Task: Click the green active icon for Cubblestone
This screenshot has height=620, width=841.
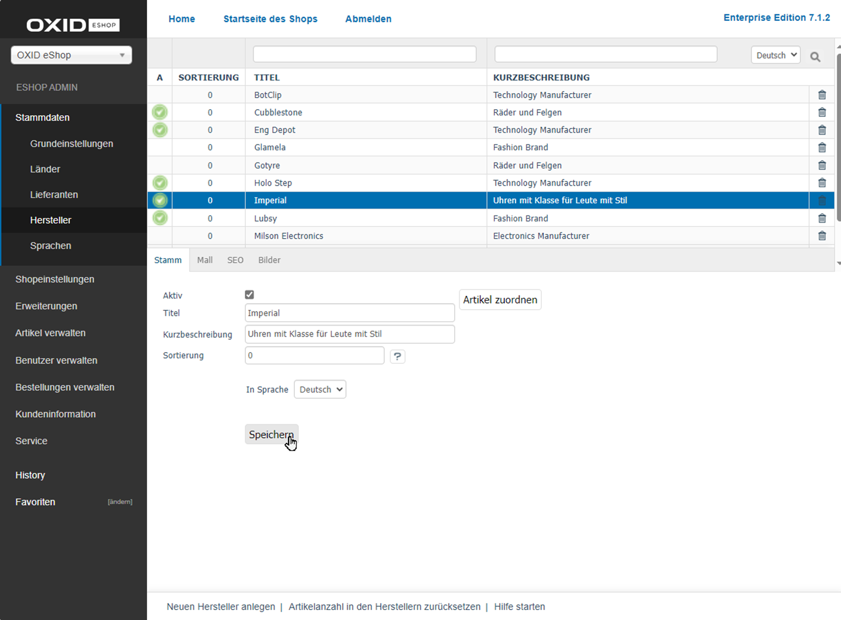Action: click(160, 112)
